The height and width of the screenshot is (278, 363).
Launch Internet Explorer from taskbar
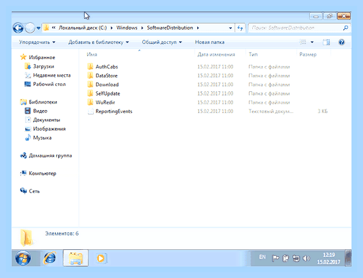[50, 258]
